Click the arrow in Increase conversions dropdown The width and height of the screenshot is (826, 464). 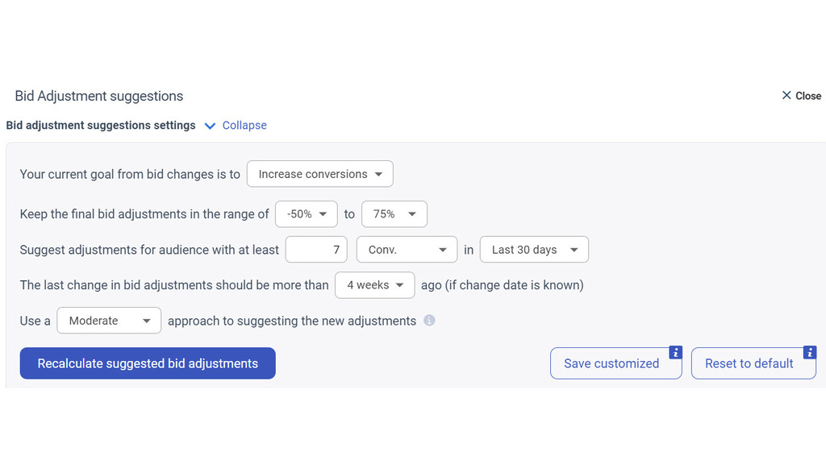click(x=379, y=174)
